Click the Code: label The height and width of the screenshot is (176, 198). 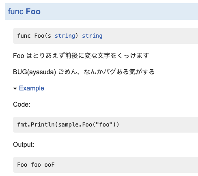click(x=22, y=104)
